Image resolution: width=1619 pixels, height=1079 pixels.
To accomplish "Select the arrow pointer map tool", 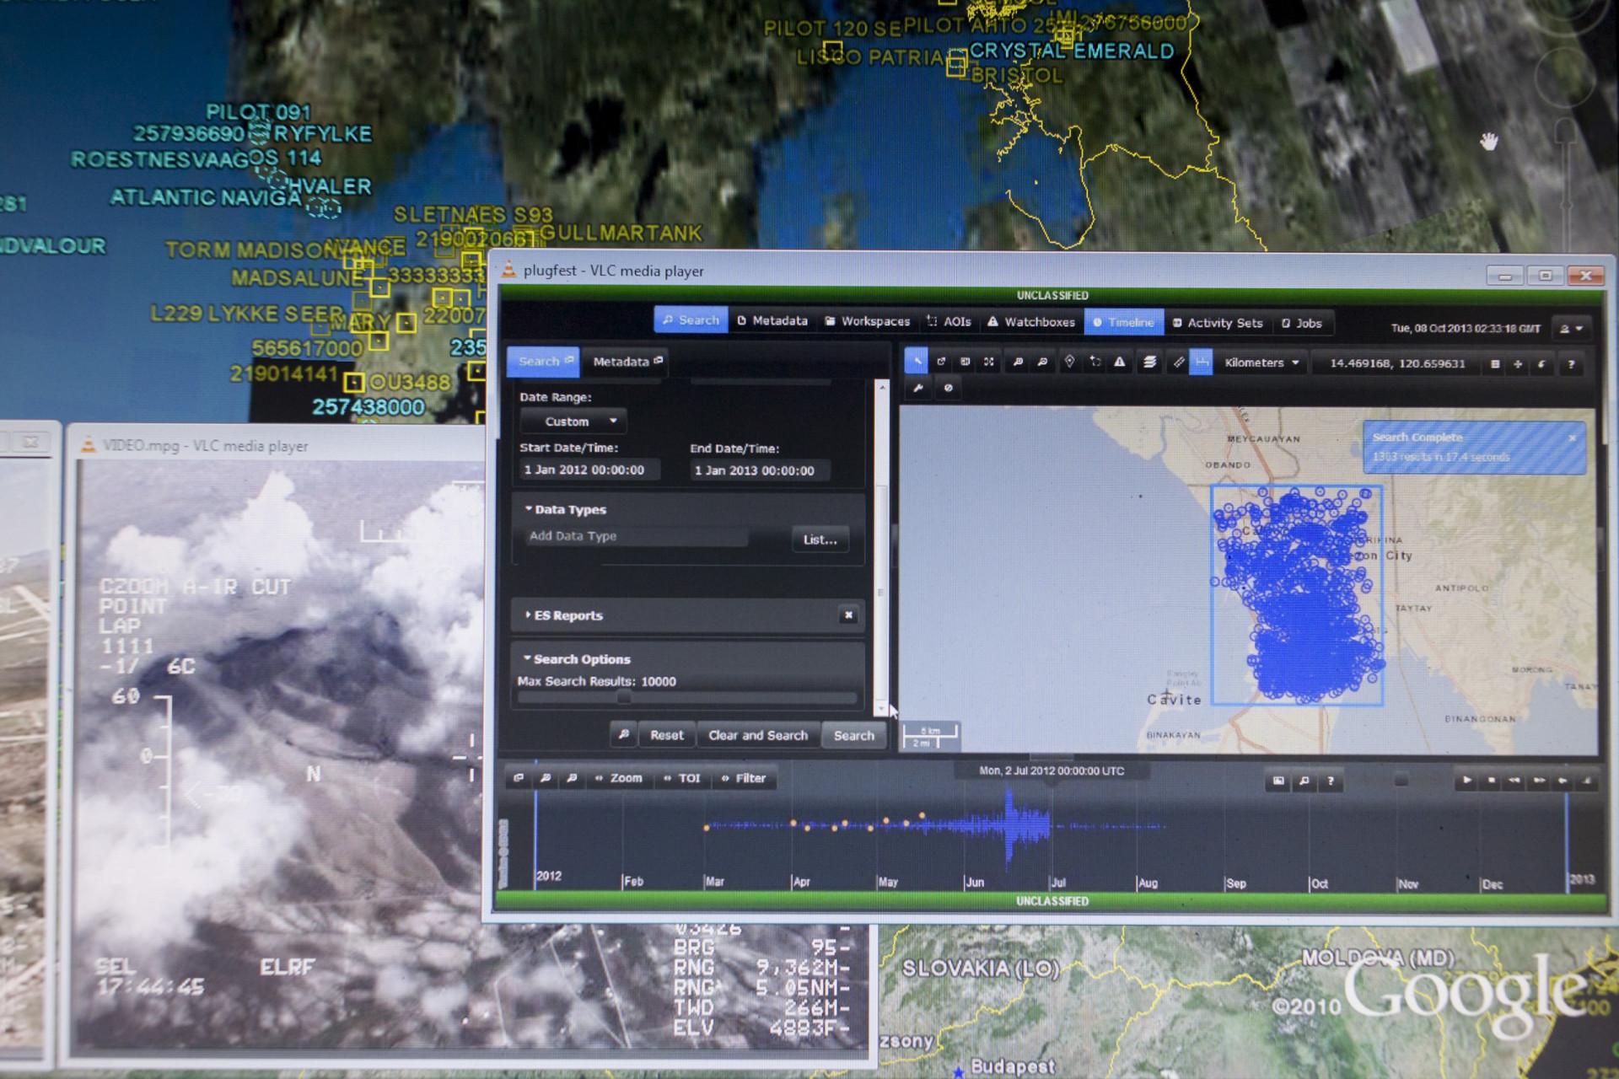I will (916, 362).
